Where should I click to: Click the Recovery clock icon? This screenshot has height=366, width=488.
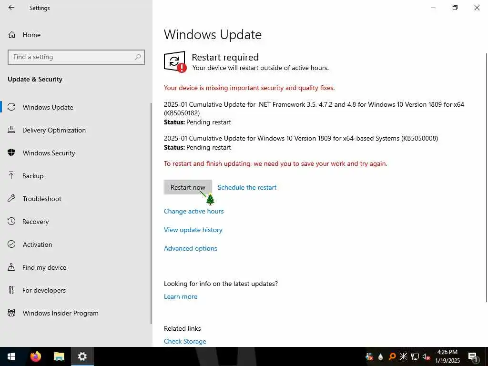point(11,221)
